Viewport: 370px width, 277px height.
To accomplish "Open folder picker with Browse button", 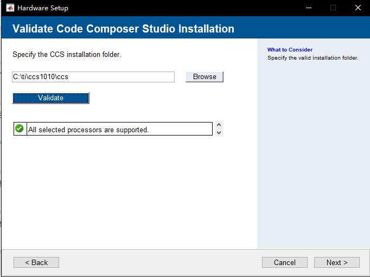I will [205, 77].
